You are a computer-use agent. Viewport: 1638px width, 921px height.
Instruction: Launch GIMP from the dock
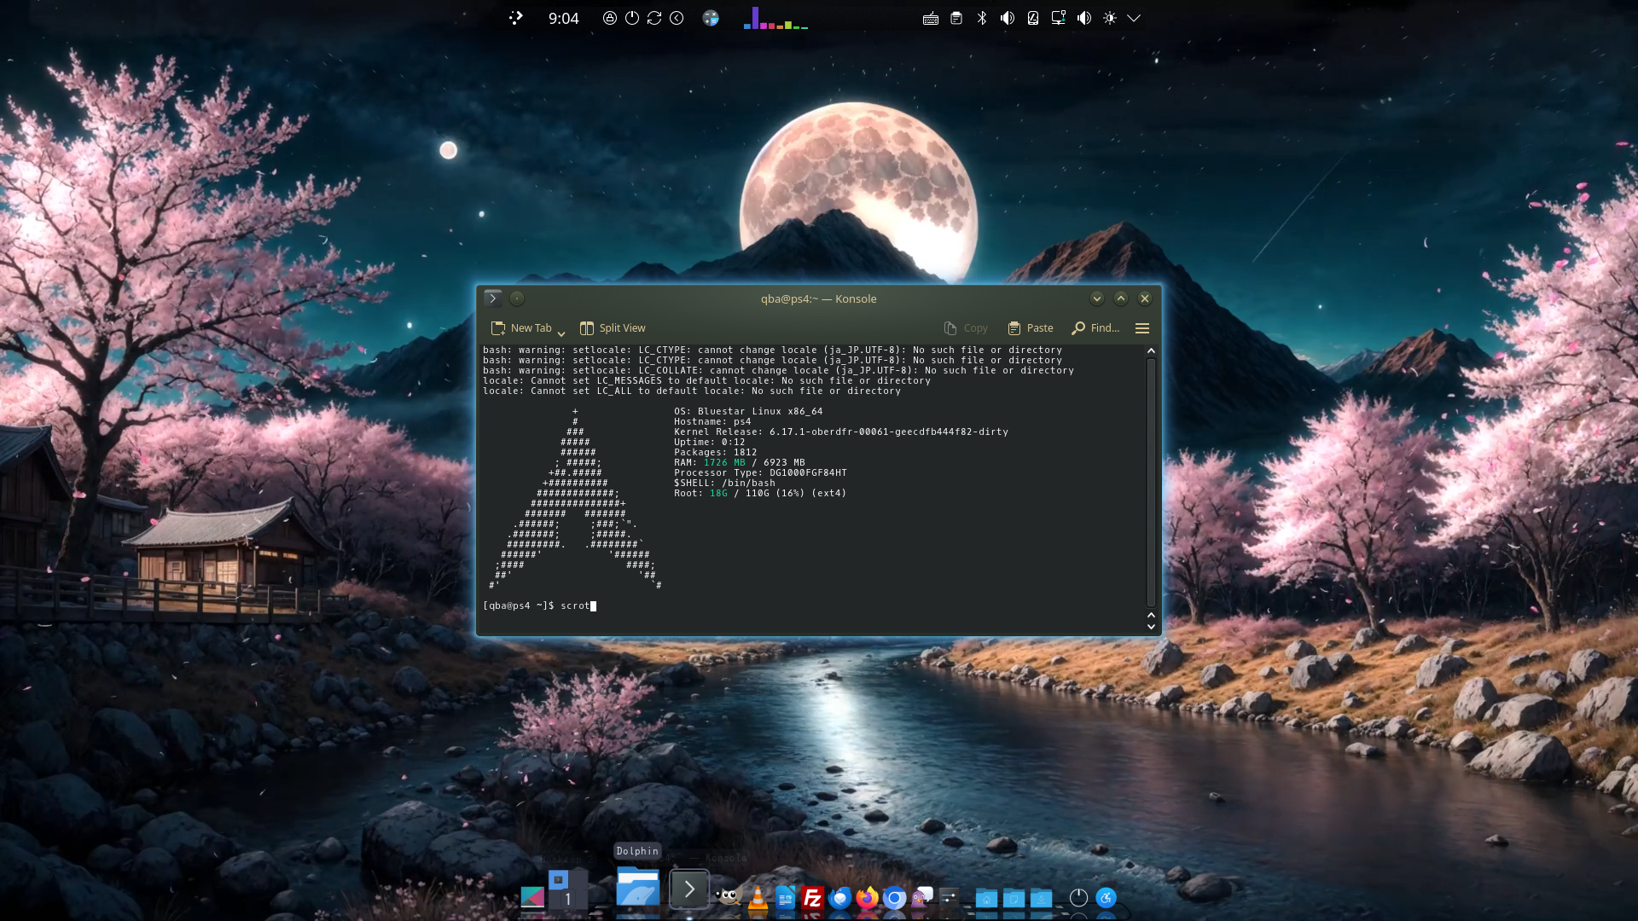(x=728, y=897)
